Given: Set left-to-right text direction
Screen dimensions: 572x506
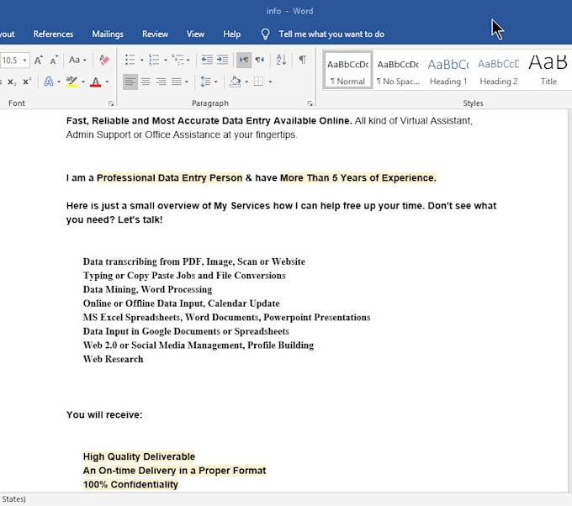Looking at the screenshot, I should 244,60.
